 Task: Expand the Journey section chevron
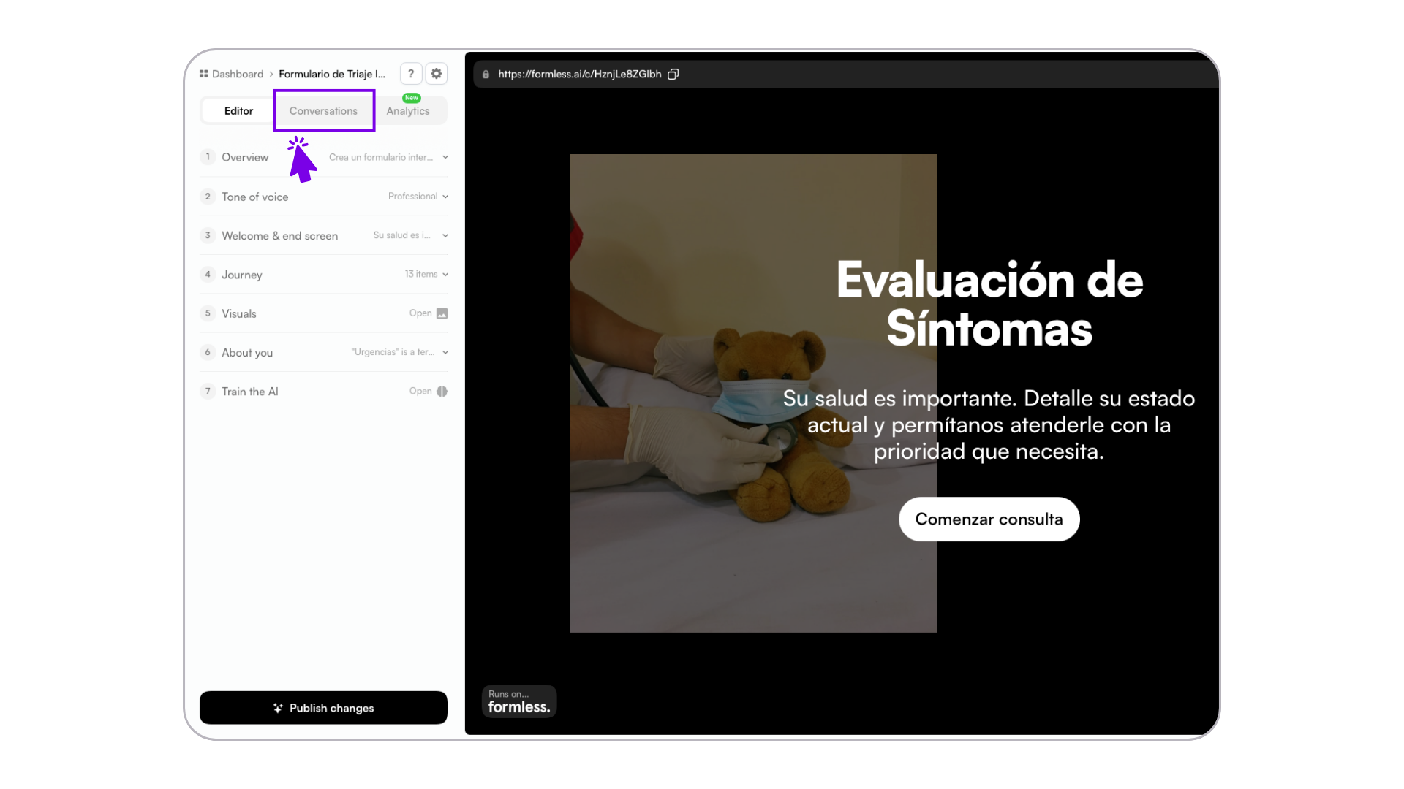point(445,275)
